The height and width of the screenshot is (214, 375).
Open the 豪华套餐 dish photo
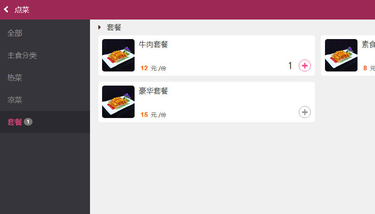[118, 102]
